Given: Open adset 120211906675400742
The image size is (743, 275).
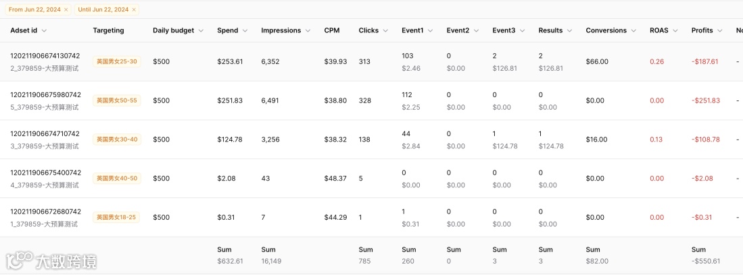Looking at the screenshot, I should pyautogui.click(x=45, y=173).
